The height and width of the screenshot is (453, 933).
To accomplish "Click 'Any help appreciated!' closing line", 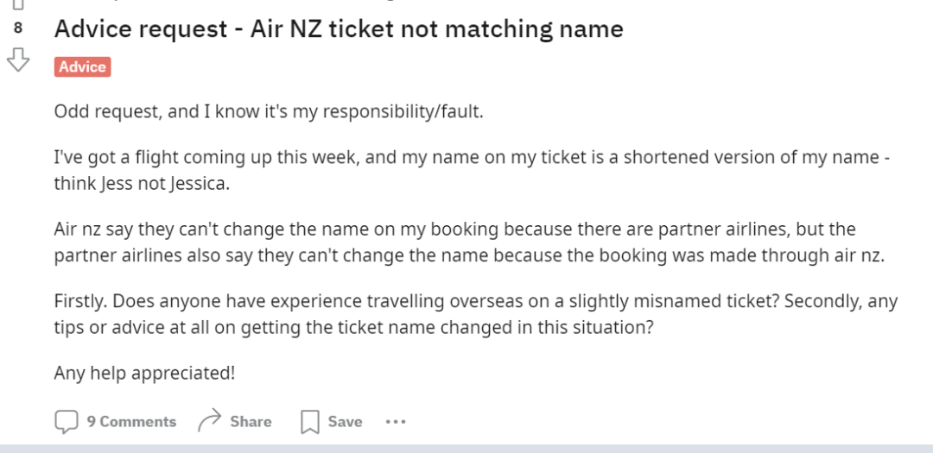I will [x=144, y=374].
